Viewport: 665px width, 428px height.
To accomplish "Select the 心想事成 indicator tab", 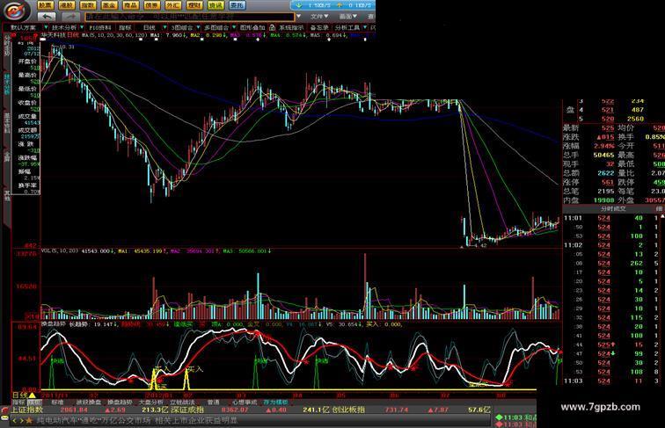I will (x=245, y=403).
